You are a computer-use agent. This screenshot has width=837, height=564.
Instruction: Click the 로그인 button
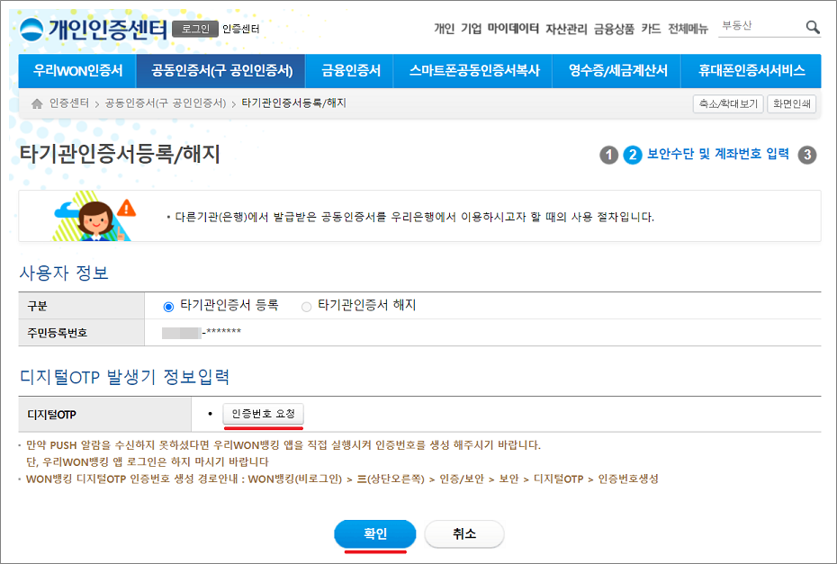(195, 29)
